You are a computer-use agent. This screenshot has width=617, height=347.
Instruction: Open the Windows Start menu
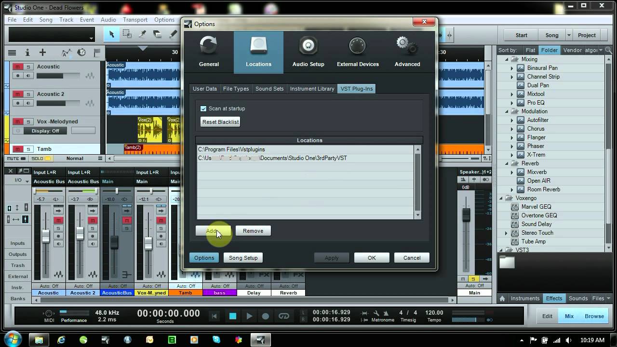pos(14,339)
